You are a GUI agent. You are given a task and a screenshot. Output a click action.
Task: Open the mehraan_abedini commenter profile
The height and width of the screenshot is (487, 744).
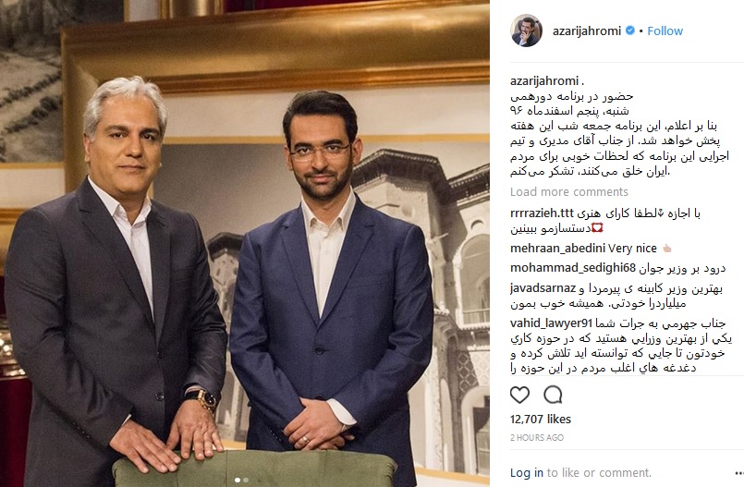pyautogui.click(x=557, y=248)
